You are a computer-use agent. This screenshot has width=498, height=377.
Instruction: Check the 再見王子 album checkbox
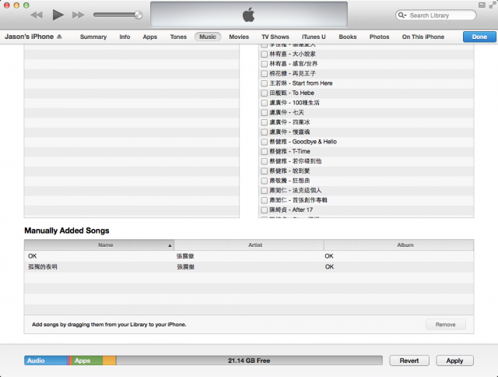[x=264, y=74]
